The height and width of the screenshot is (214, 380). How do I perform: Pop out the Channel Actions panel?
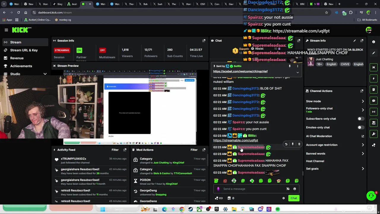pyautogui.click(x=362, y=91)
